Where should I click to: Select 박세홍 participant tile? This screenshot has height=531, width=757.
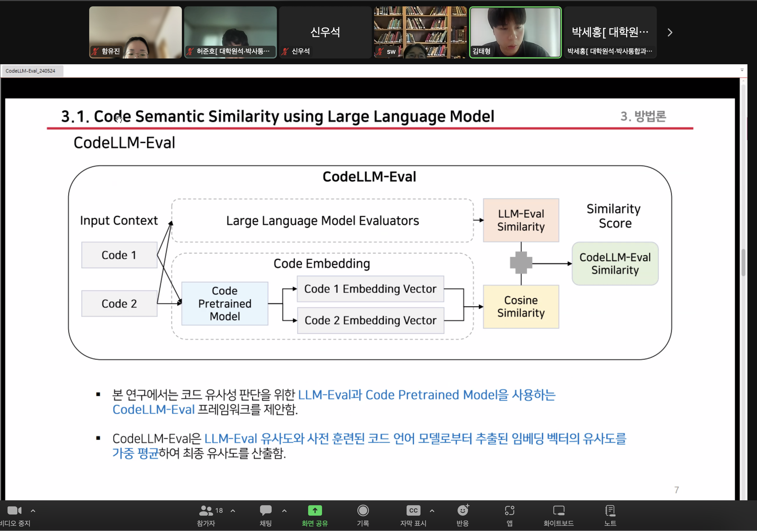(610, 32)
